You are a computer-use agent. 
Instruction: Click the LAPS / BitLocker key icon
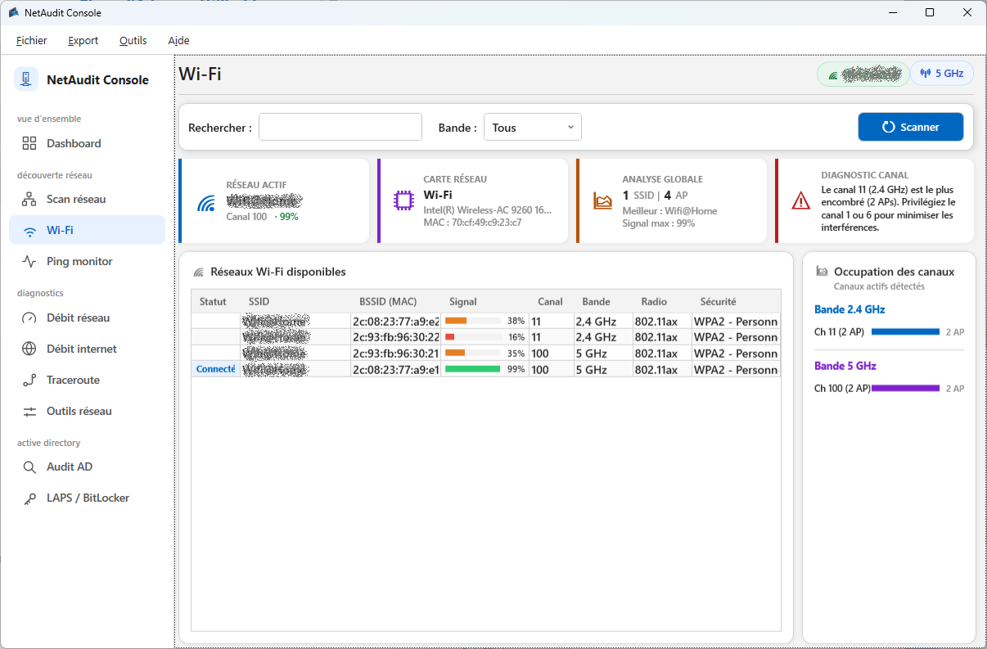[x=29, y=498]
